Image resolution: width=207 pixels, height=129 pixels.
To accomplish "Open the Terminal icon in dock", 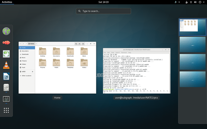I will 6,99.
